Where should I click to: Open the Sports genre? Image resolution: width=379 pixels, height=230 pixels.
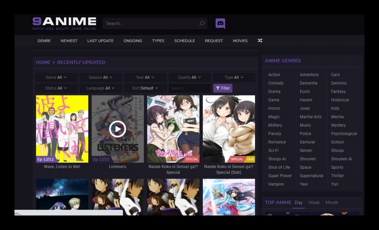pos(337,167)
